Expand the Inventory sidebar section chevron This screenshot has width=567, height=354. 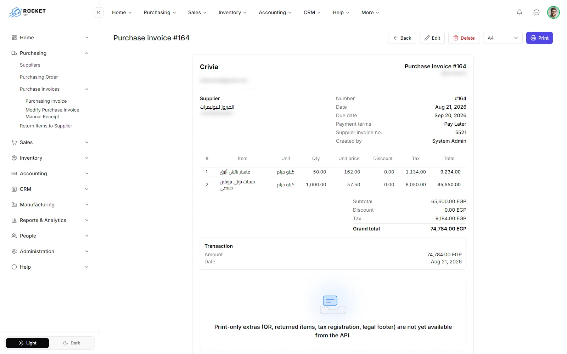[87, 158]
